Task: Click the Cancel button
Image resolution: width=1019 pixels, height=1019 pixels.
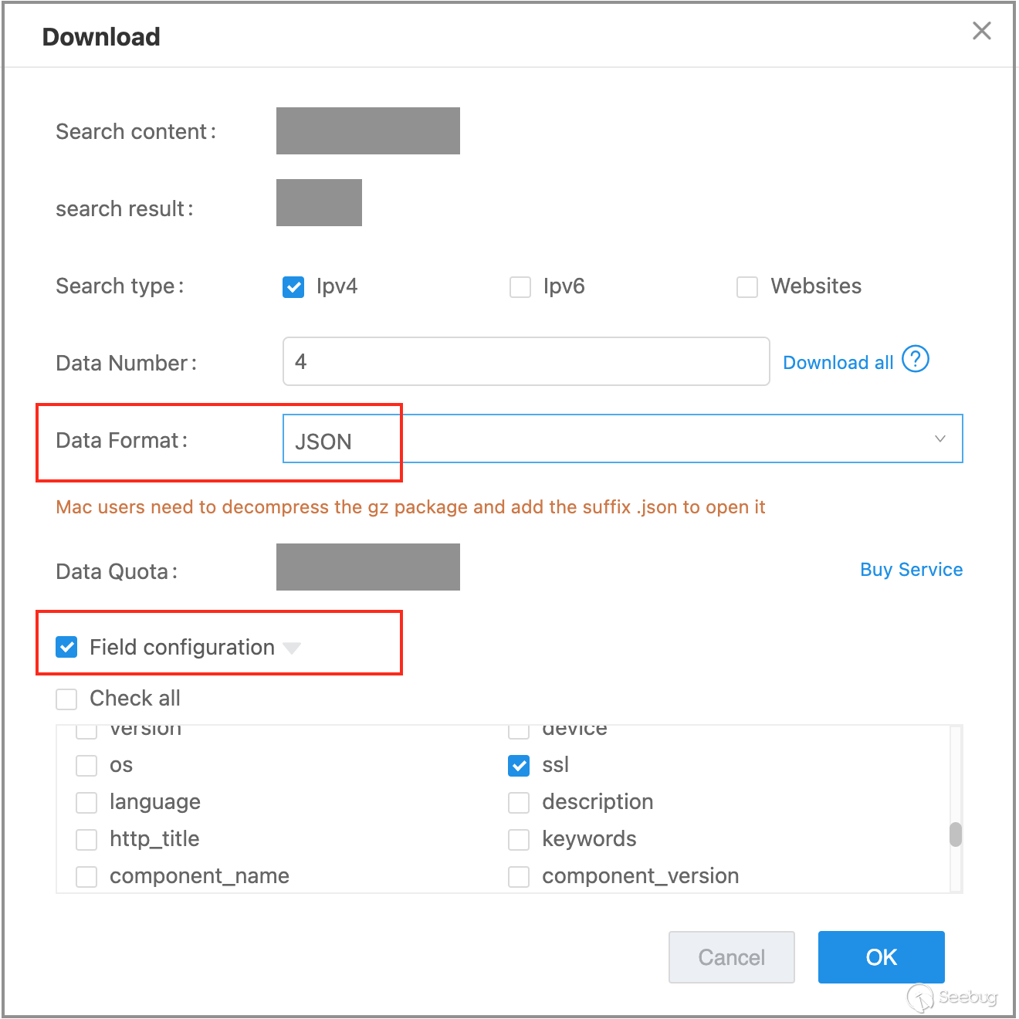Action: (731, 957)
